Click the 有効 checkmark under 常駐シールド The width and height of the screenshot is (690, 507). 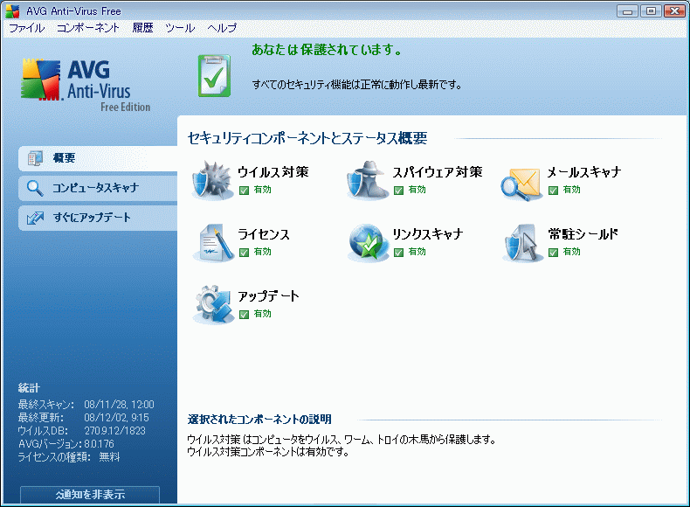554,253
